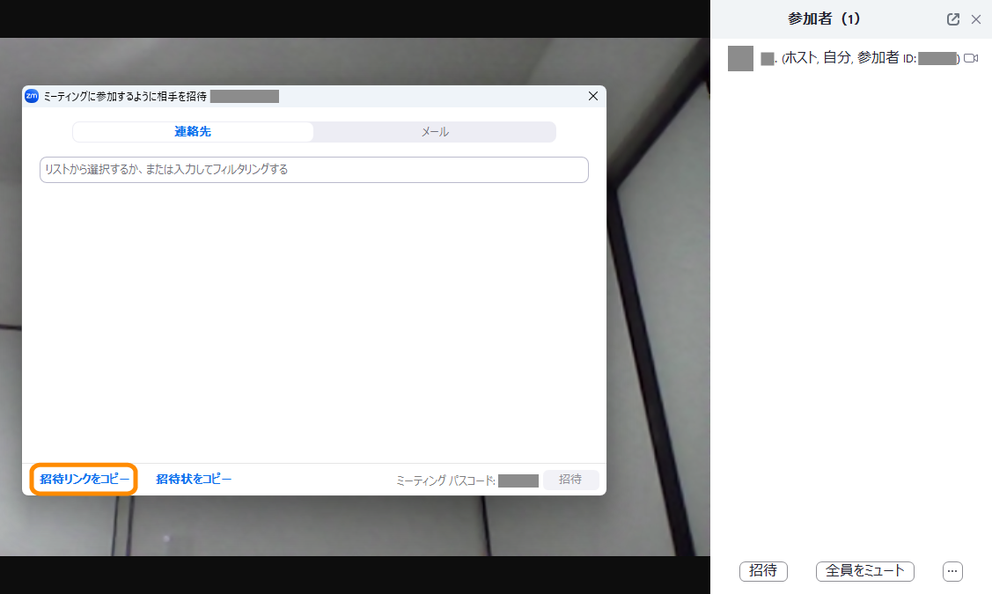Click the camera icon beside the host's name
Image resolution: width=992 pixels, height=594 pixels.
point(971,58)
